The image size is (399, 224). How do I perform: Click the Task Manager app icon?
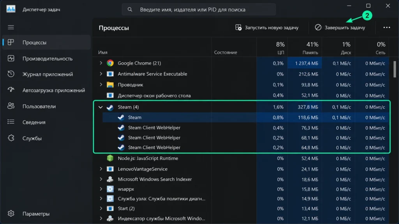tap(11, 9)
